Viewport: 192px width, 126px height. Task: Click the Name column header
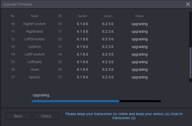(x=34, y=16)
